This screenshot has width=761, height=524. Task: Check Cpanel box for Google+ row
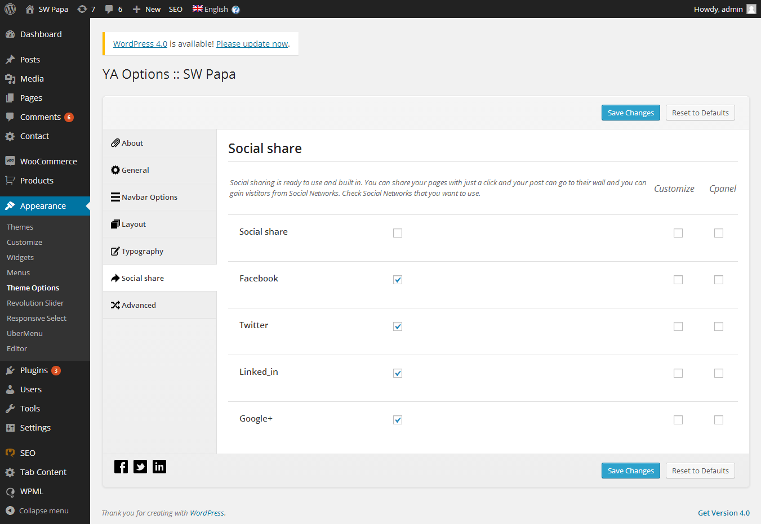[x=719, y=420]
